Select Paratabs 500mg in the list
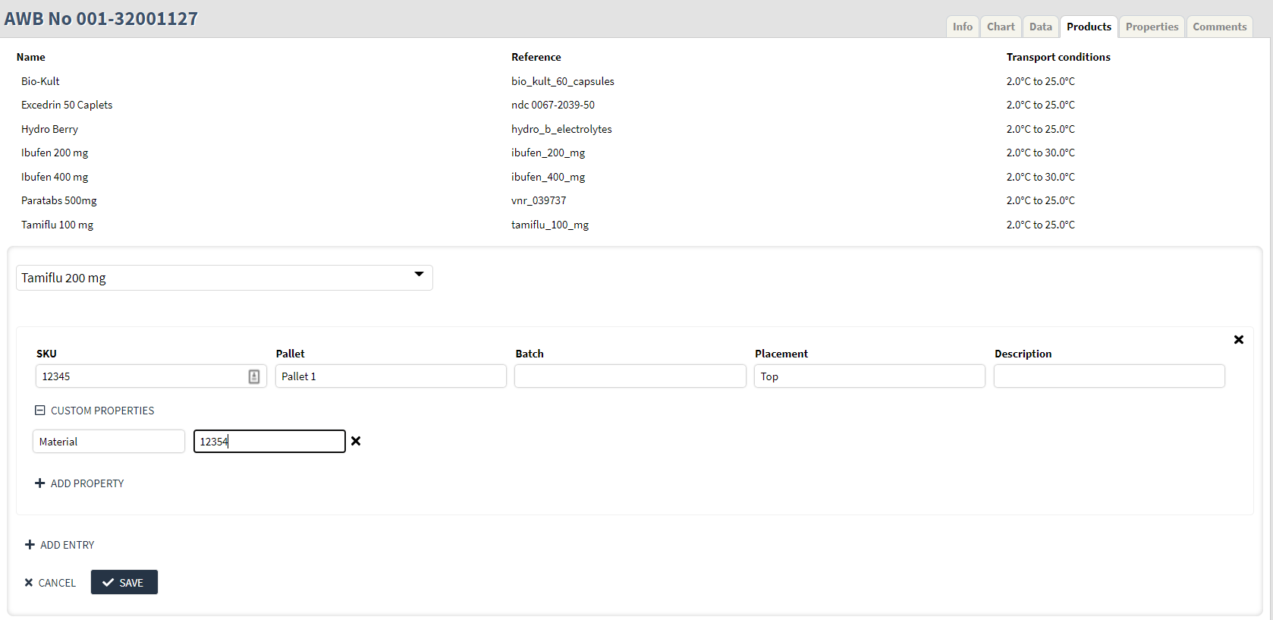This screenshot has width=1273, height=620. [x=59, y=200]
